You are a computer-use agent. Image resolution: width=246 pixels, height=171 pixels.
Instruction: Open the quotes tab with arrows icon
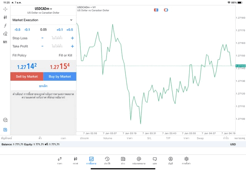pos(60,161)
